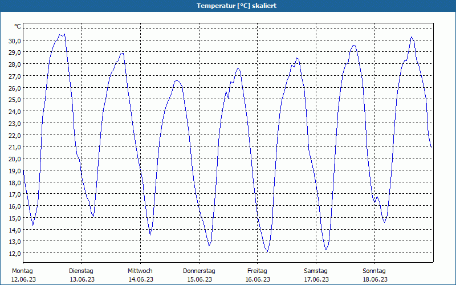Click the 25,0 value on temperature axis
This screenshot has width=456, height=285.
click(15, 99)
